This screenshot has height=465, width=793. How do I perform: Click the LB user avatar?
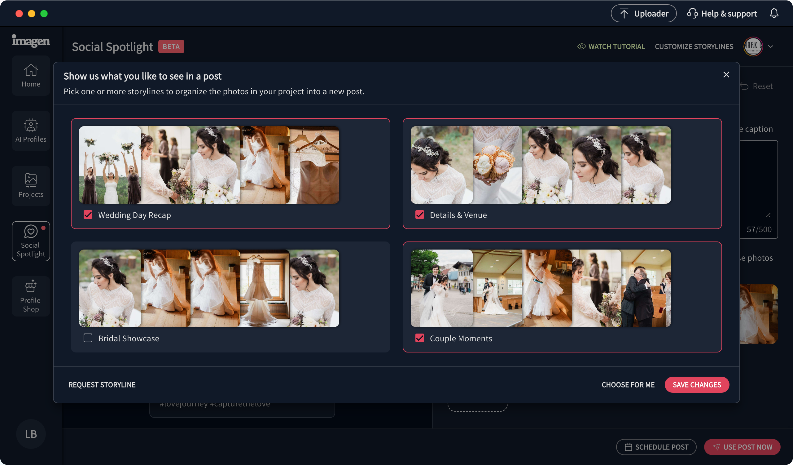(x=31, y=434)
